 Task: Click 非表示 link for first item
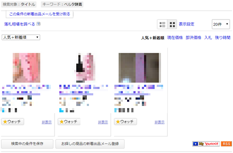[47, 122]
